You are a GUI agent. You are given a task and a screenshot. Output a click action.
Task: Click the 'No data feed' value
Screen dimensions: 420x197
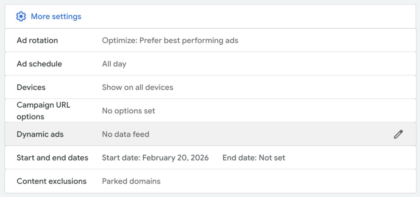tap(126, 134)
